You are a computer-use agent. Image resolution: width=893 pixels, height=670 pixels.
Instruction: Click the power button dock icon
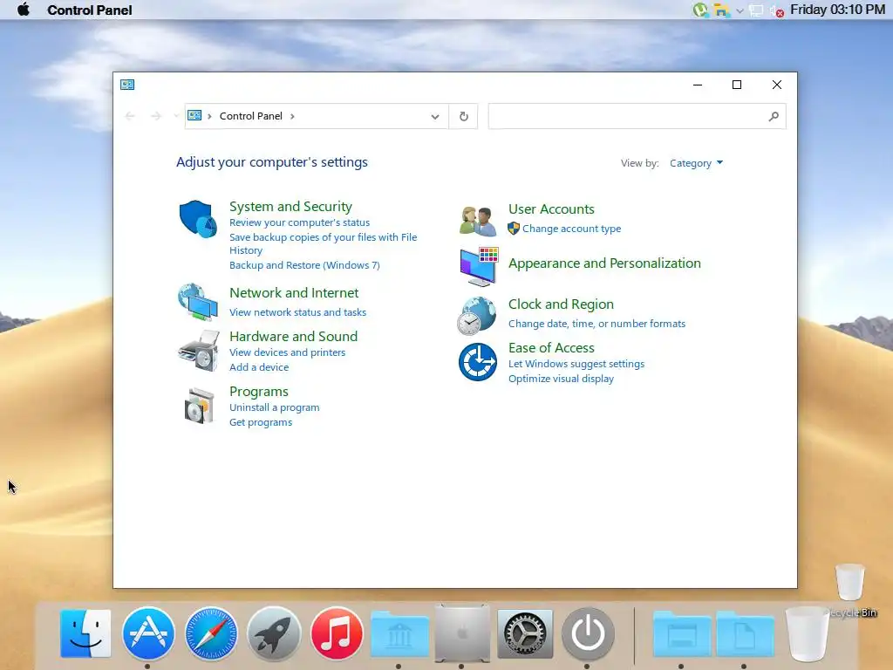(588, 633)
